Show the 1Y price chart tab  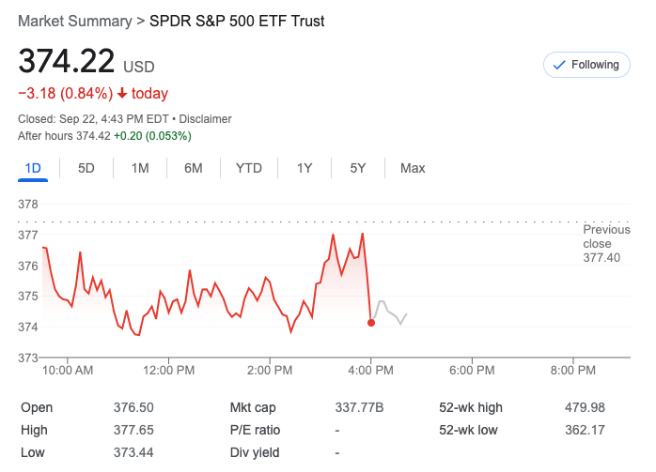coord(305,168)
